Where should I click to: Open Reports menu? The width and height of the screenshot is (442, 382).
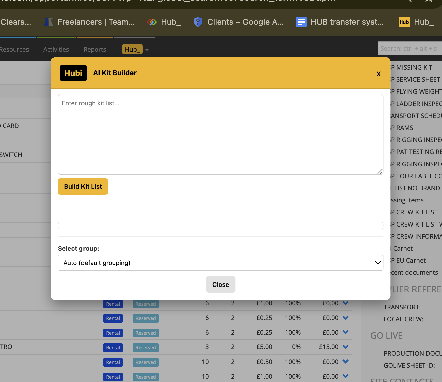click(x=95, y=49)
